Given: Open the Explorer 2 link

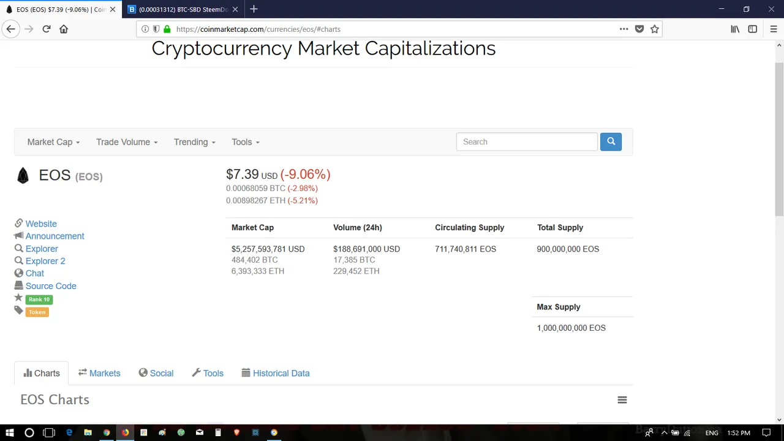Looking at the screenshot, I should click(x=45, y=261).
